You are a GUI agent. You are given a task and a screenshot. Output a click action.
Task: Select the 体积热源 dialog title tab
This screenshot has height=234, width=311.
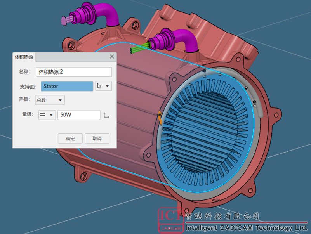tap(24, 57)
